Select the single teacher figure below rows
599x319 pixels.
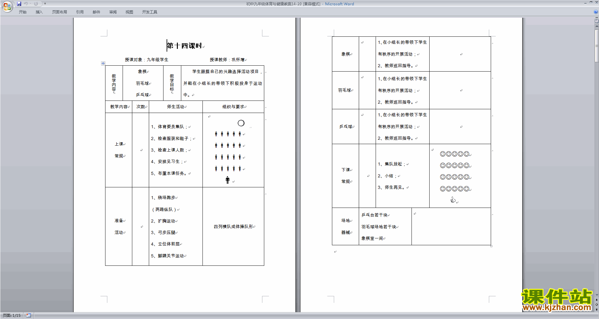[227, 180]
